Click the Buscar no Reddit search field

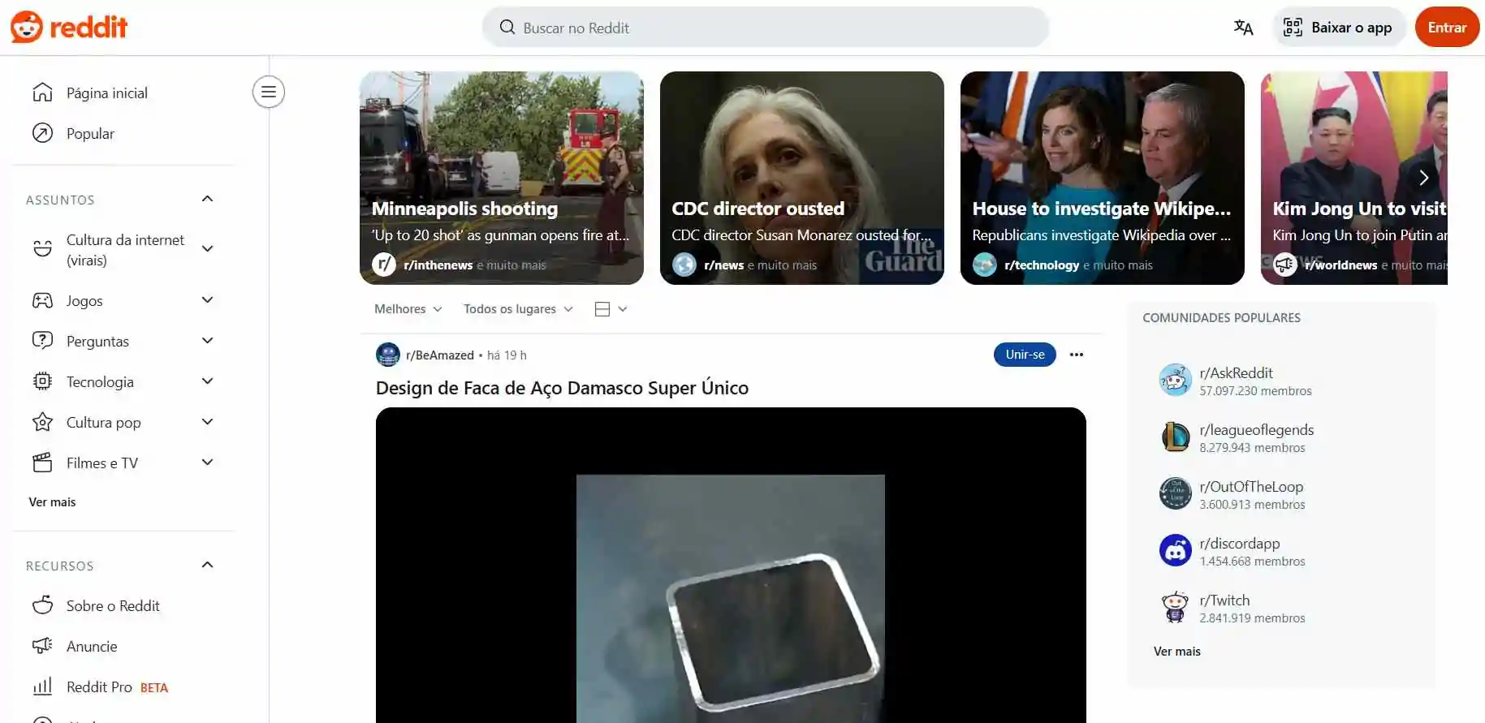[765, 28]
